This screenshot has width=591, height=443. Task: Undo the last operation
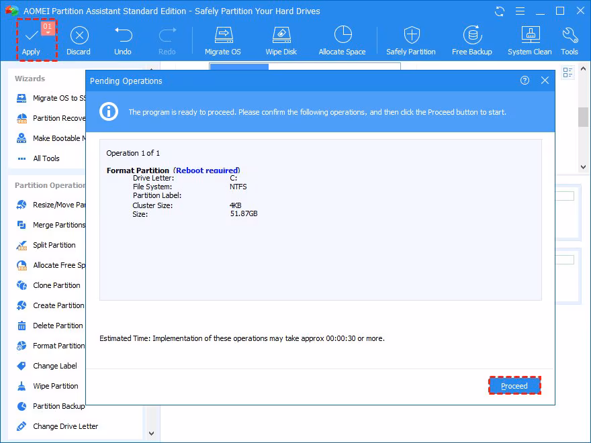[123, 41]
